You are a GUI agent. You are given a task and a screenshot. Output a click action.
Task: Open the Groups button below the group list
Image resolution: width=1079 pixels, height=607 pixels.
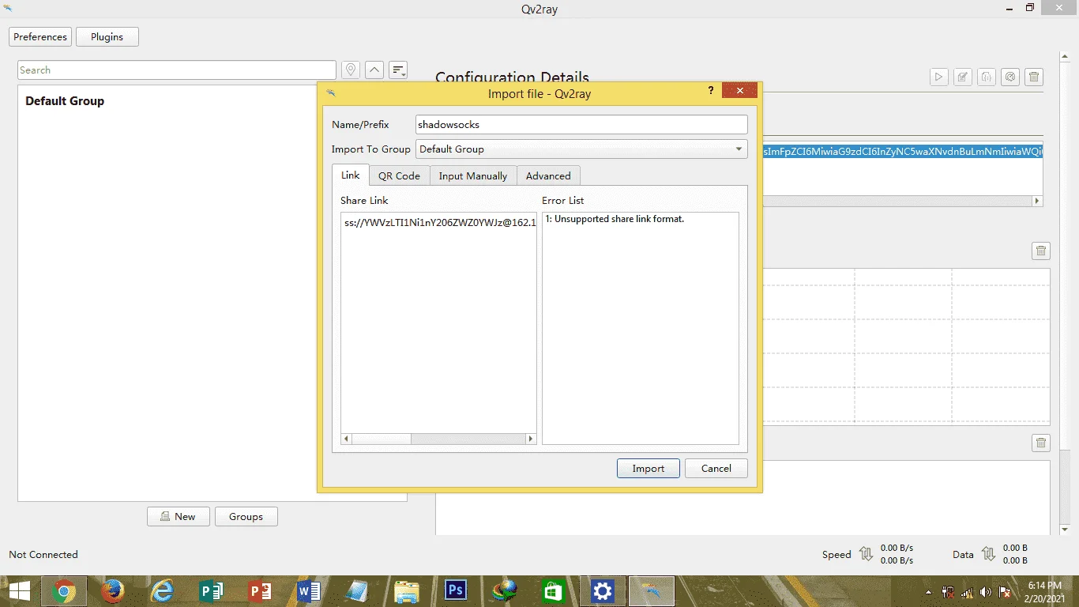point(246,516)
